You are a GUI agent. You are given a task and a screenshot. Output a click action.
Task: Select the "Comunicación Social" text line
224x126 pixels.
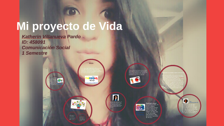[46, 48]
